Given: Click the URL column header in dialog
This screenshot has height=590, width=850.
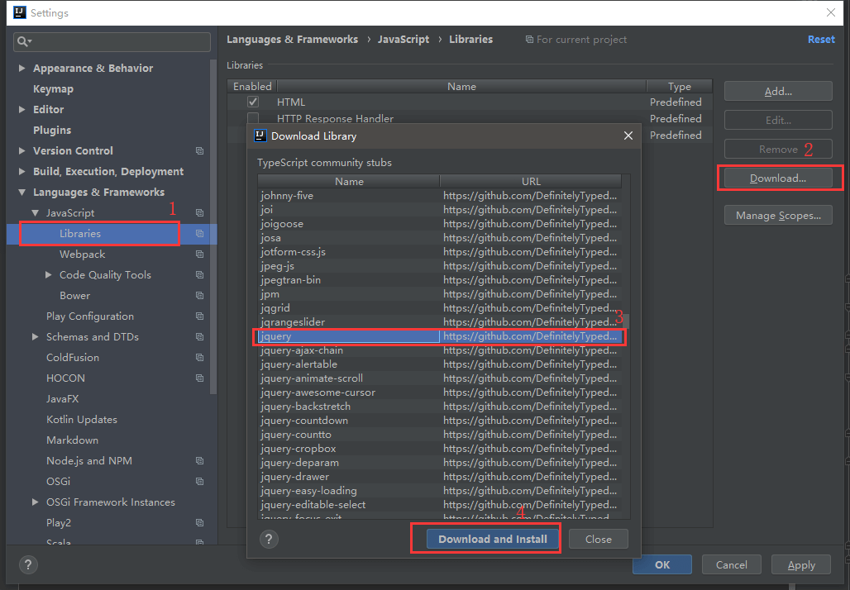Looking at the screenshot, I should point(531,182).
